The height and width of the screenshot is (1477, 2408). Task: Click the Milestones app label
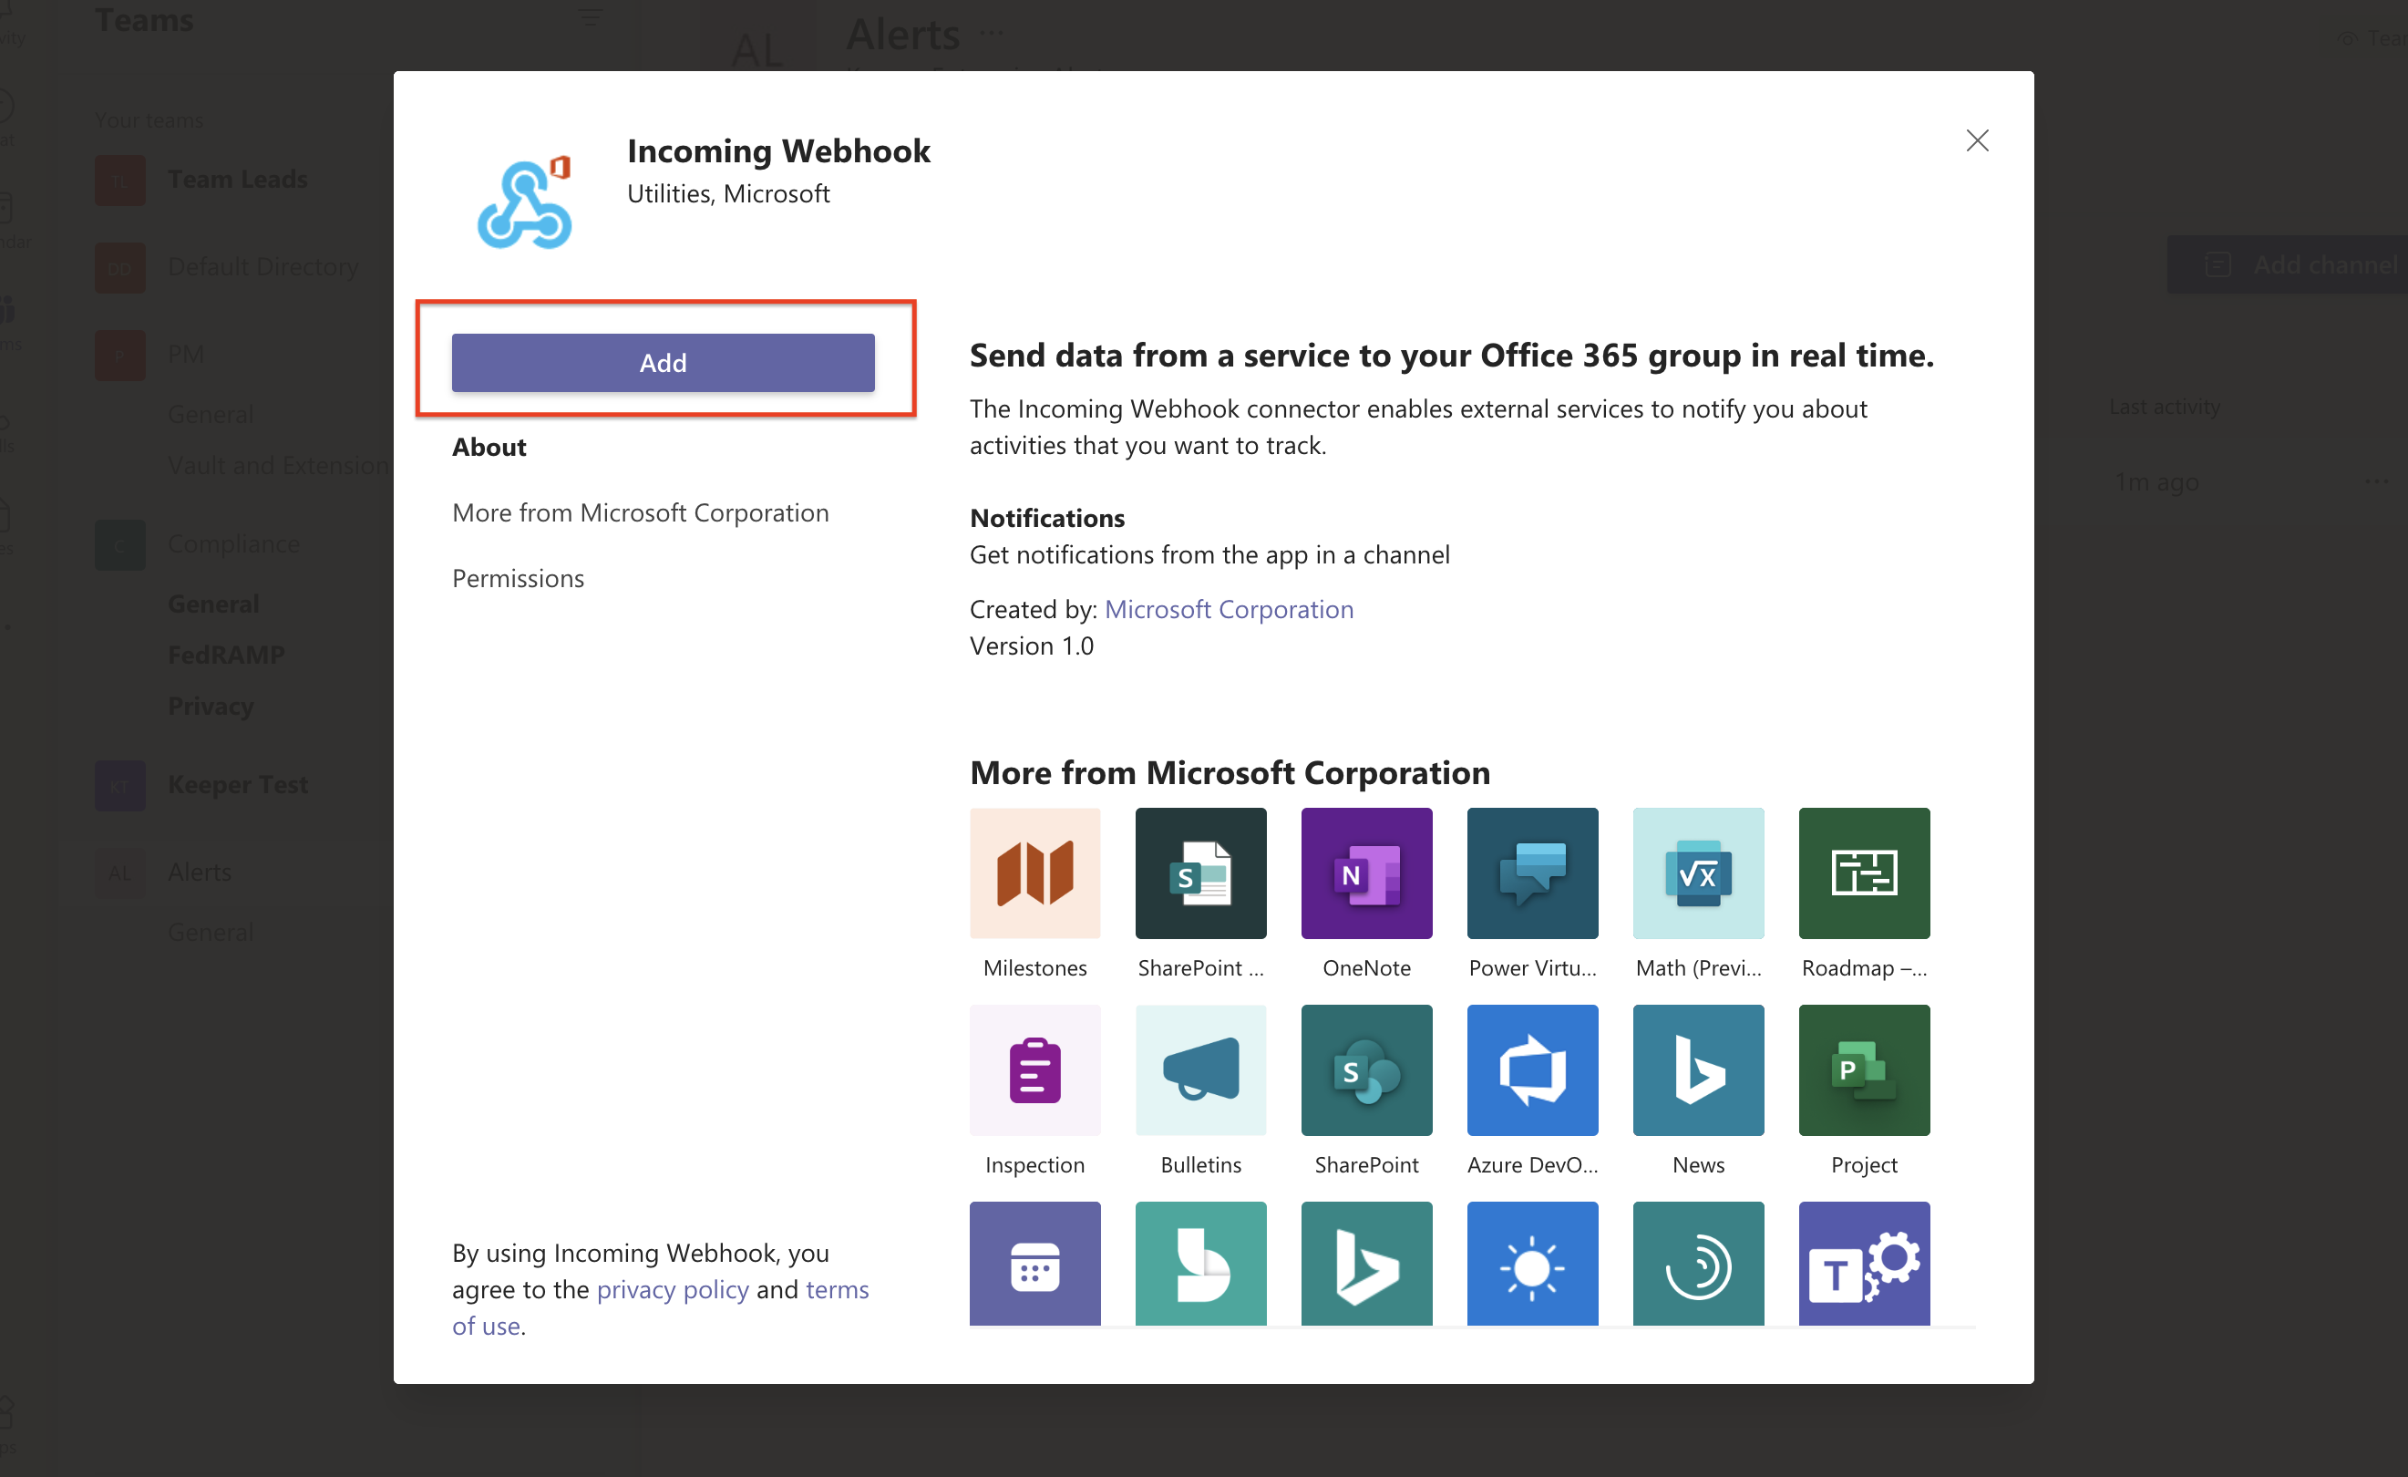coord(1035,967)
